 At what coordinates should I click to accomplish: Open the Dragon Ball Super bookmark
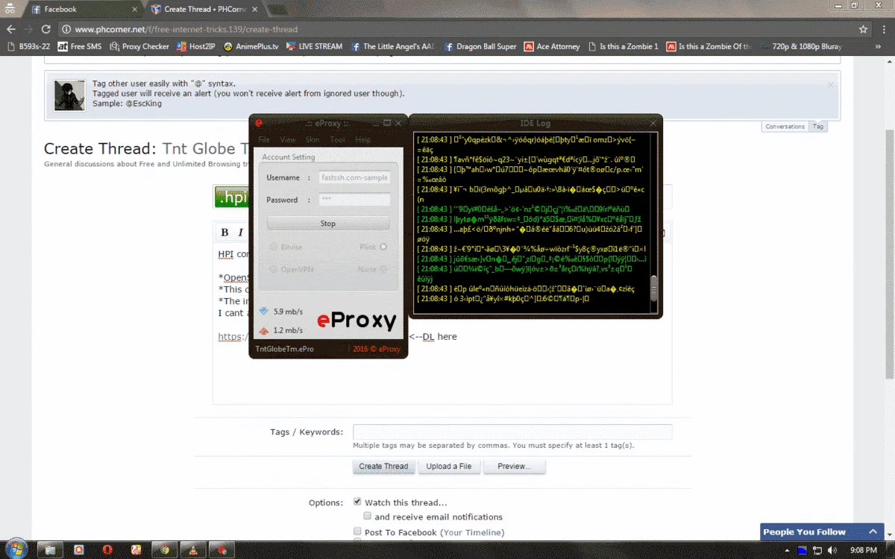click(x=480, y=46)
